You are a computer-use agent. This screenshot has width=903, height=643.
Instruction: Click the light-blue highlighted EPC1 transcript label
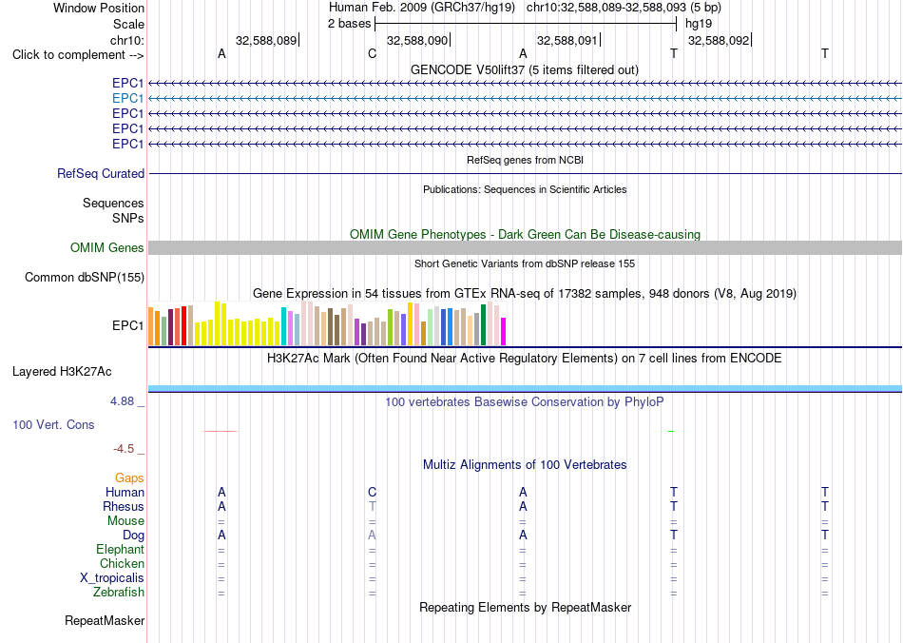point(128,99)
